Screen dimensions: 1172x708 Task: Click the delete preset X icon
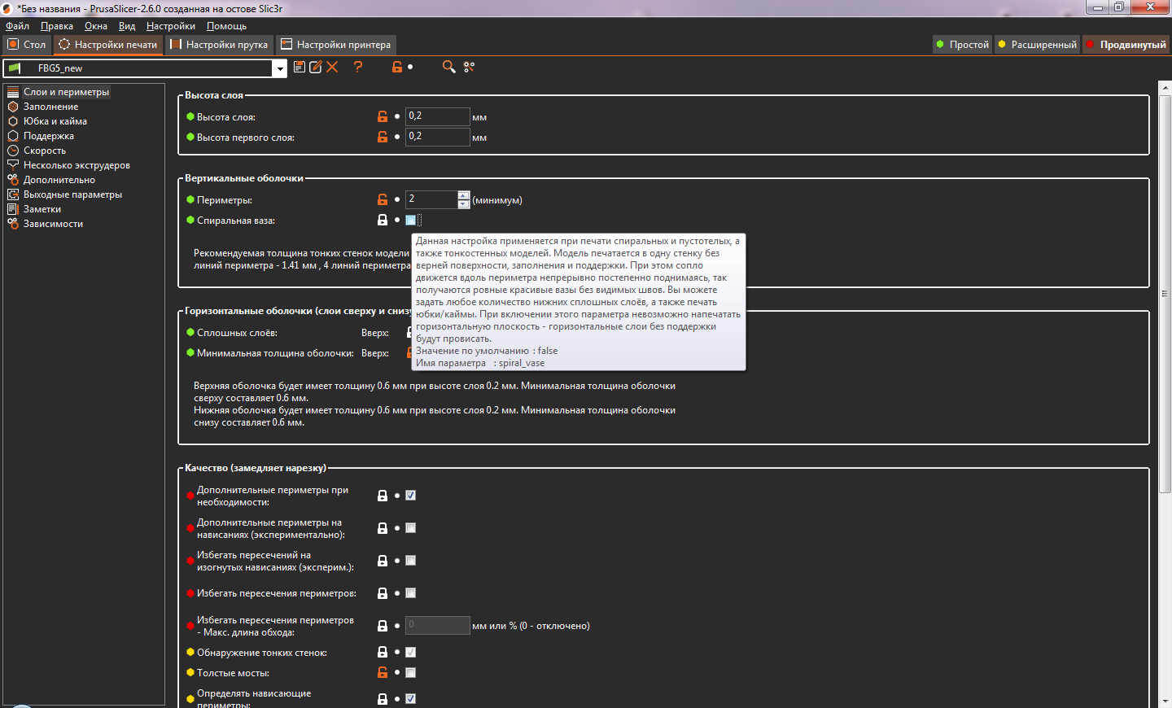[x=332, y=67]
